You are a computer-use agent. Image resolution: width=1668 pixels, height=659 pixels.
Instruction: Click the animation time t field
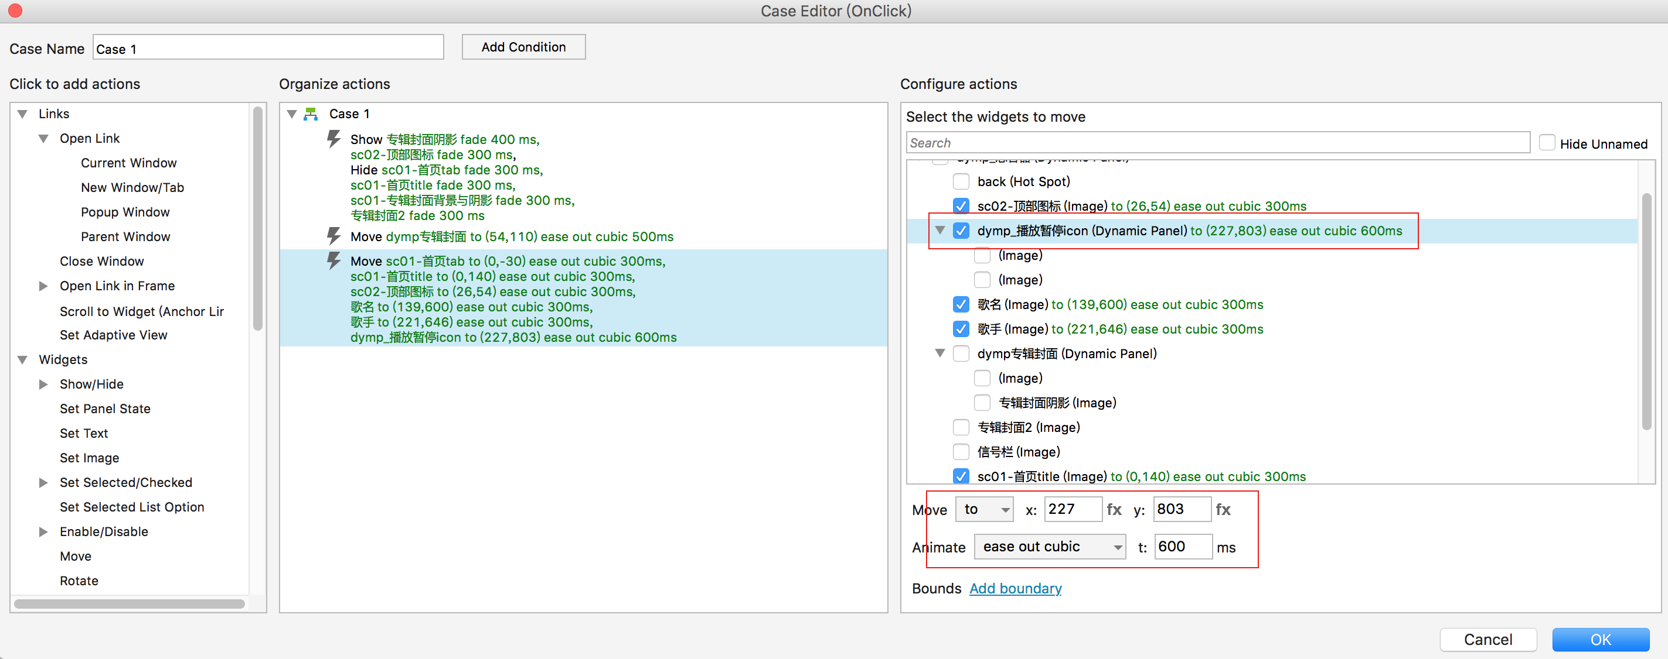coord(1183,547)
